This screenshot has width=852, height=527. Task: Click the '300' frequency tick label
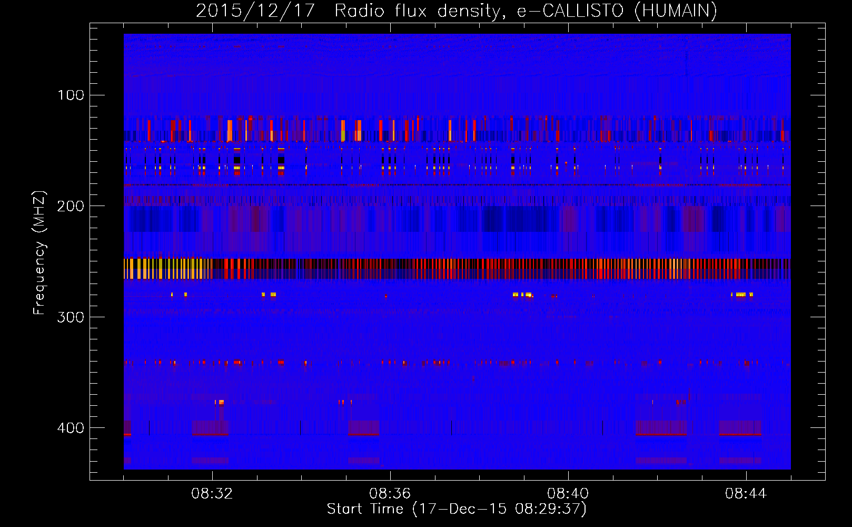[71, 317]
